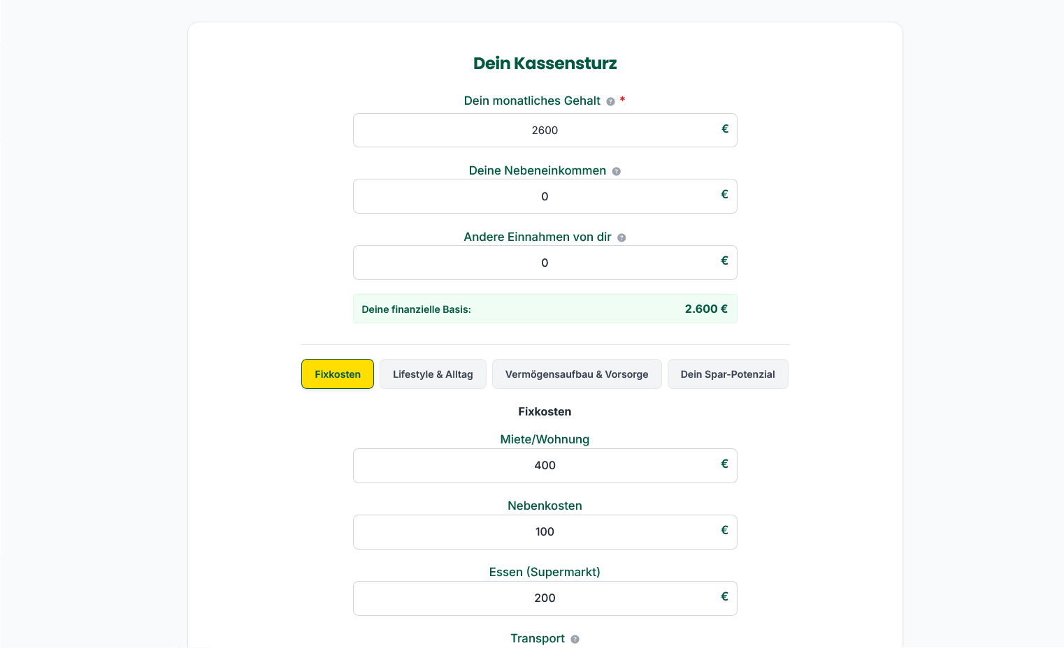Image resolution: width=1064 pixels, height=648 pixels.
Task: Switch to Lifestyle & Alltag tab
Action: pyautogui.click(x=433, y=374)
